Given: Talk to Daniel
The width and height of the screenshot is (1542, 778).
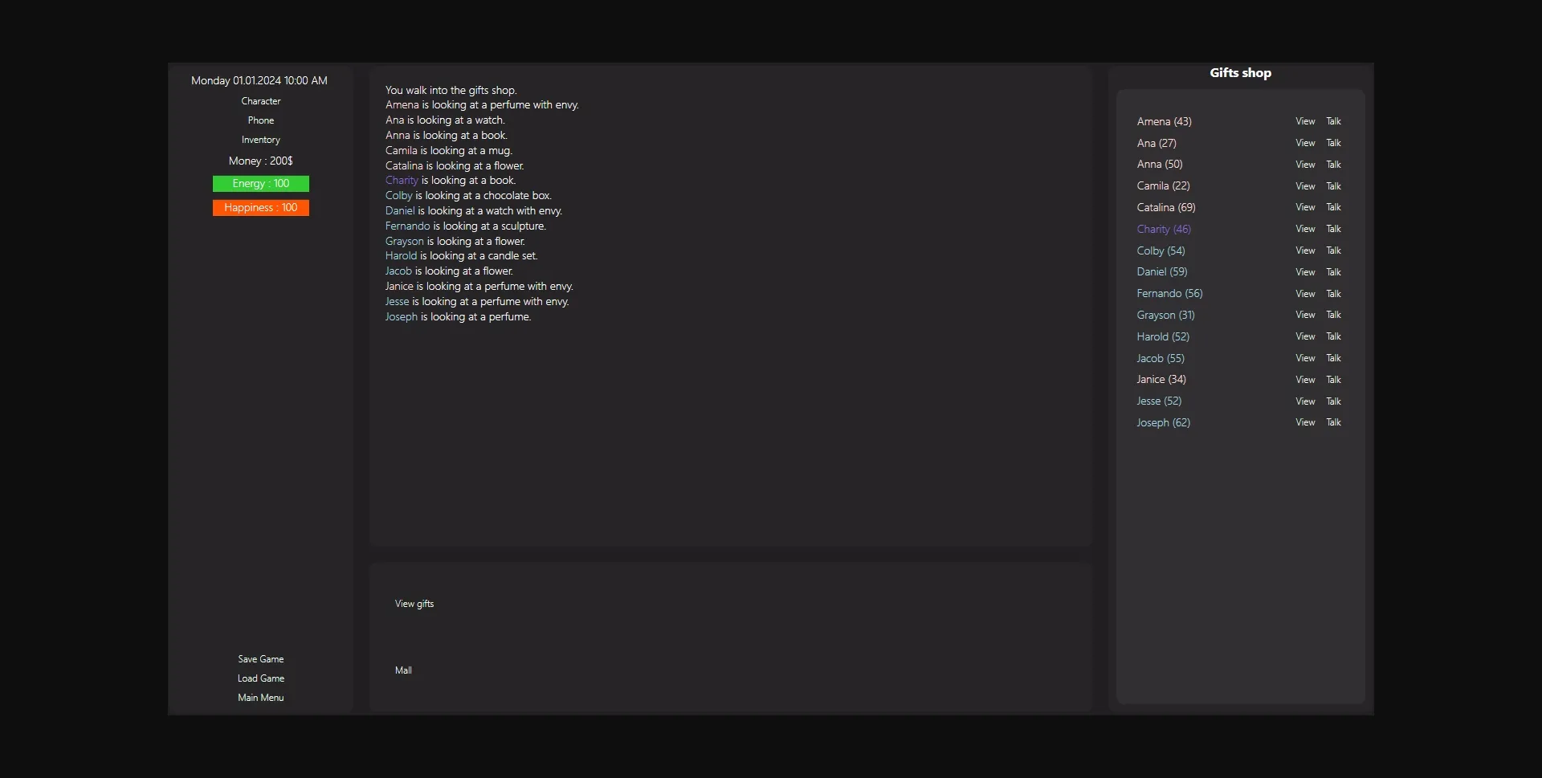Looking at the screenshot, I should [x=1333, y=272].
